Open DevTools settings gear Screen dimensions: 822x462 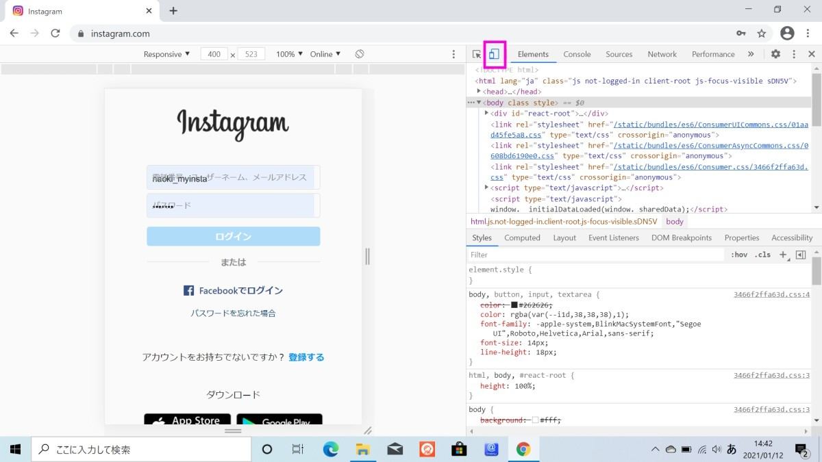click(x=775, y=54)
